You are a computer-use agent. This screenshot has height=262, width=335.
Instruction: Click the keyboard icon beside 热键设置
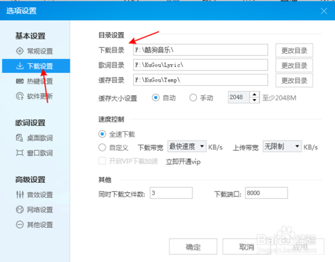click(19, 81)
